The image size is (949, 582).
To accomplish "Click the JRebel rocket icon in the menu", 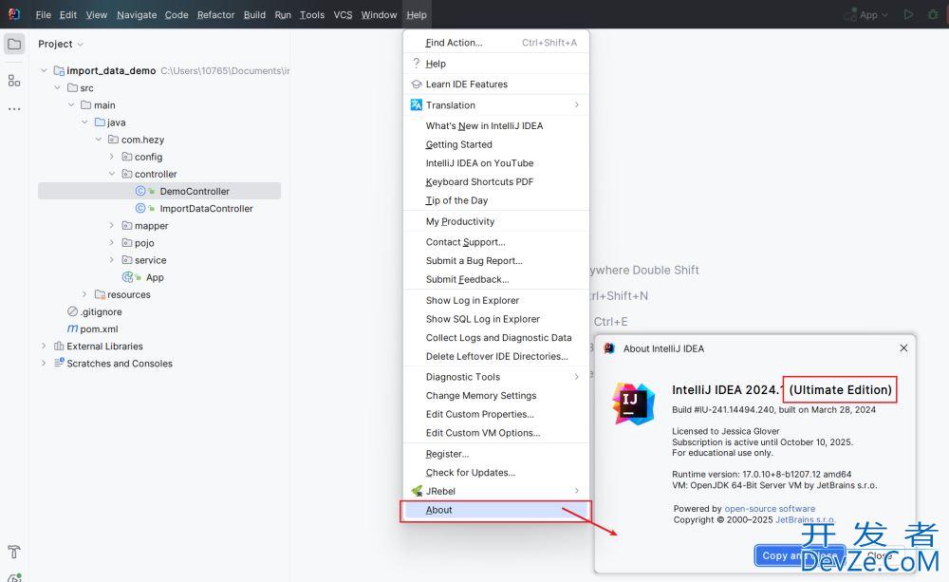I will click(417, 491).
